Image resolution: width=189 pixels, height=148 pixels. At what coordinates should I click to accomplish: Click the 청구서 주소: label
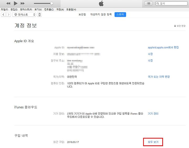click(57, 61)
